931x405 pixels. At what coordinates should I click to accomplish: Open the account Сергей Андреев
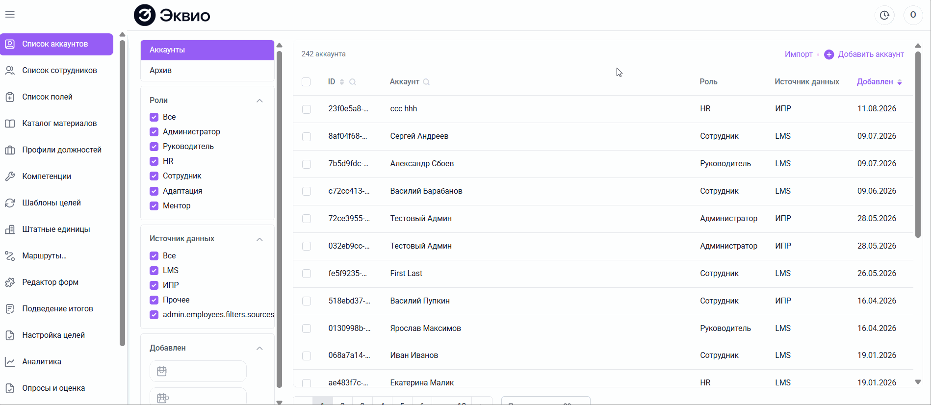coord(419,136)
